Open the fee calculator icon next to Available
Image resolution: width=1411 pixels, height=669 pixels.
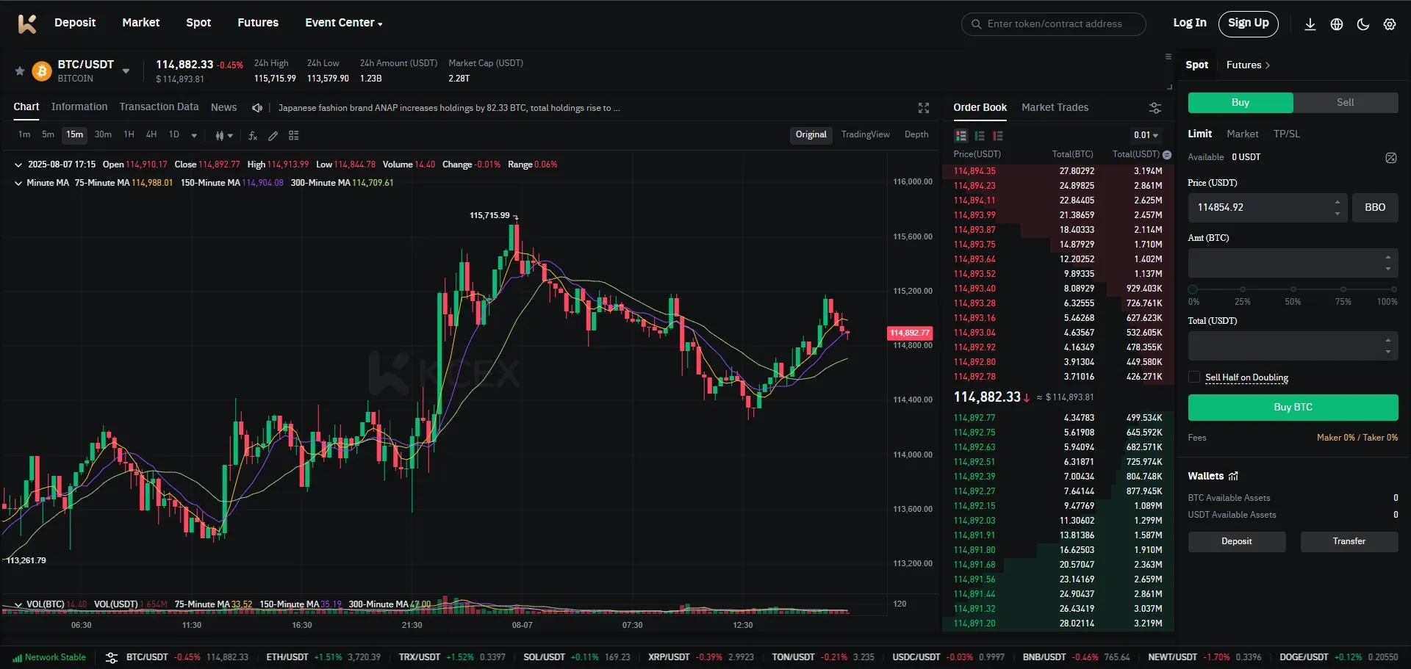pos(1391,158)
